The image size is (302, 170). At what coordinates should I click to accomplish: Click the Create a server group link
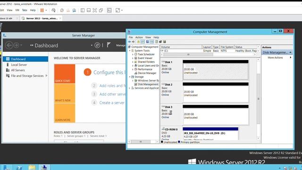[x=112, y=103]
